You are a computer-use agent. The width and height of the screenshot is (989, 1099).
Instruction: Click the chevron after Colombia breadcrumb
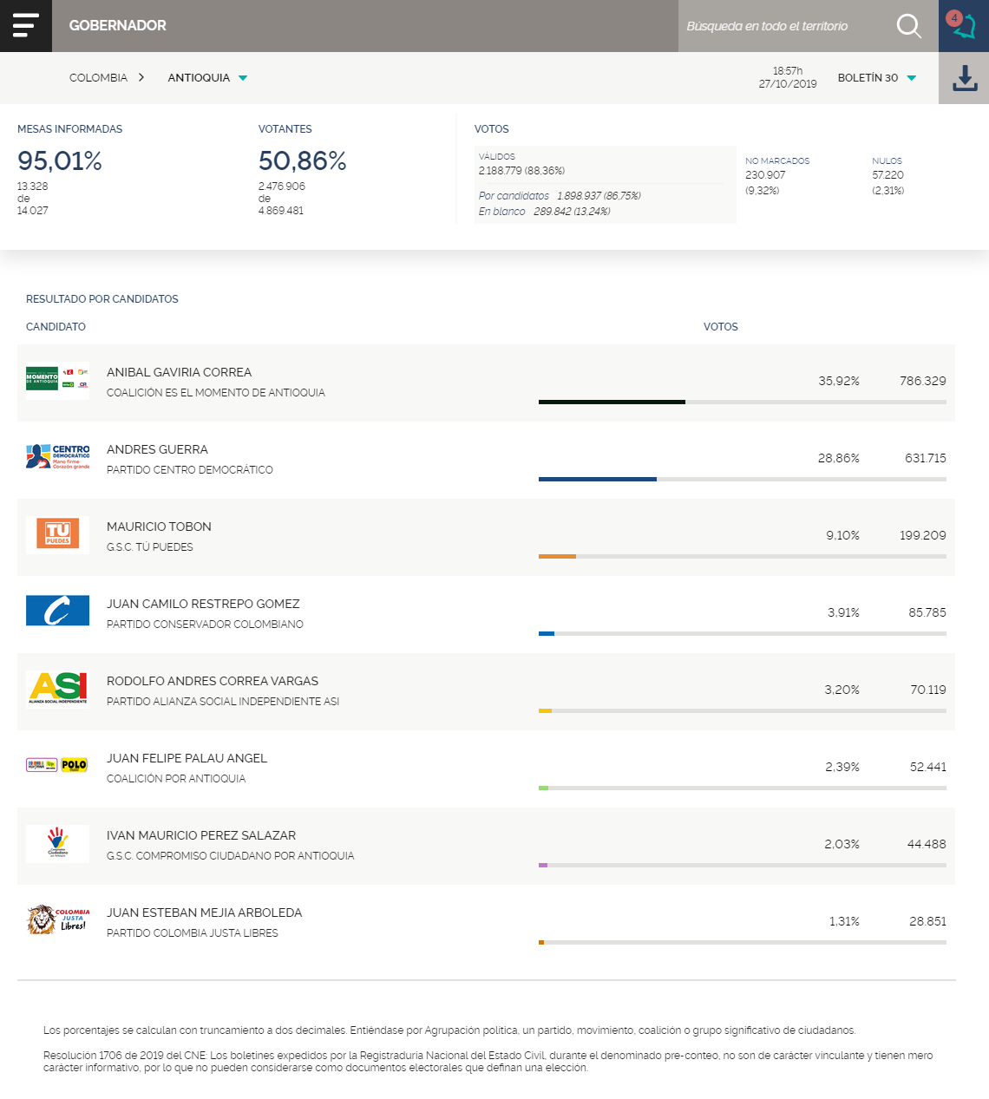(x=141, y=78)
